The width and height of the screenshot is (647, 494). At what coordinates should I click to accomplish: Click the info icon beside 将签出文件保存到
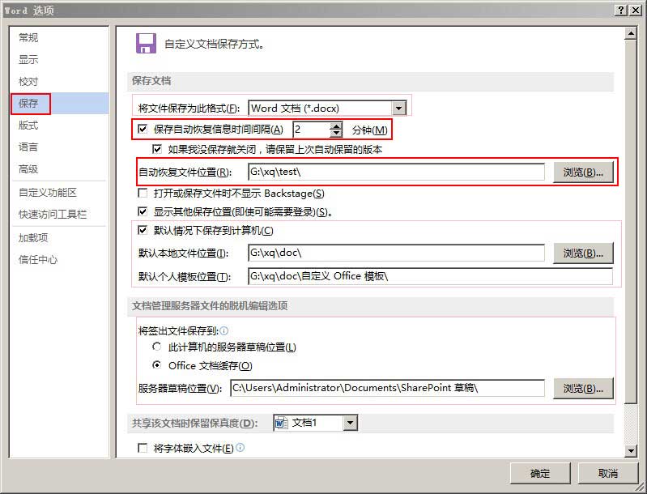(x=224, y=330)
